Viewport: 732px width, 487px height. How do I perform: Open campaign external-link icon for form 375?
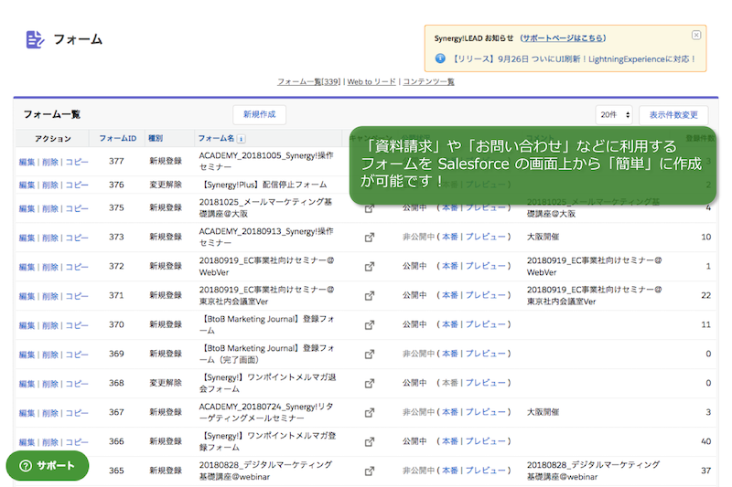(370, 208)
